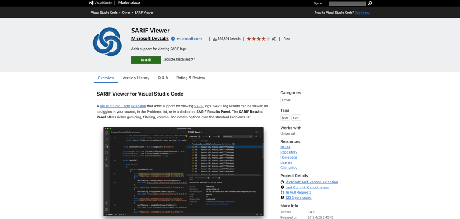Screen dimensions: 460x219
Task: Click the Visual Studio logo in header
Action: pyautogui.click(x=100, y=3)
